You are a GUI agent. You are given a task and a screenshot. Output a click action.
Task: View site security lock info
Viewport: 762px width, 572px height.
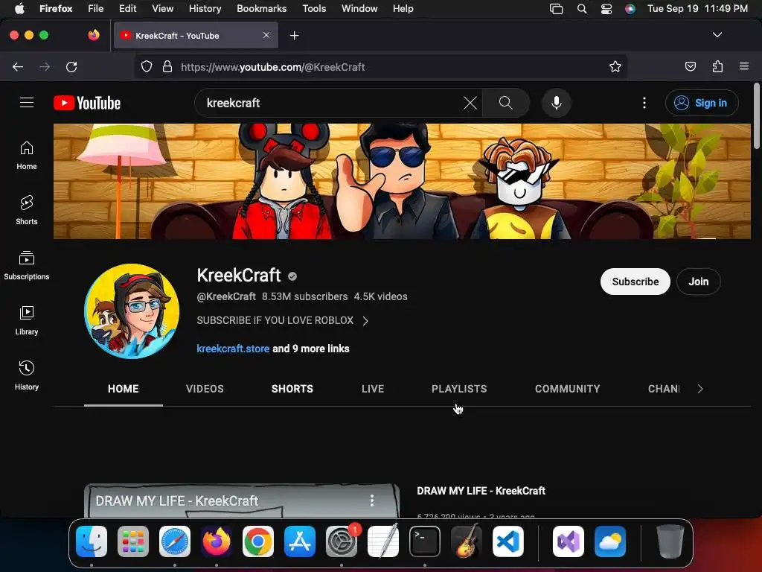coord(167,67)
